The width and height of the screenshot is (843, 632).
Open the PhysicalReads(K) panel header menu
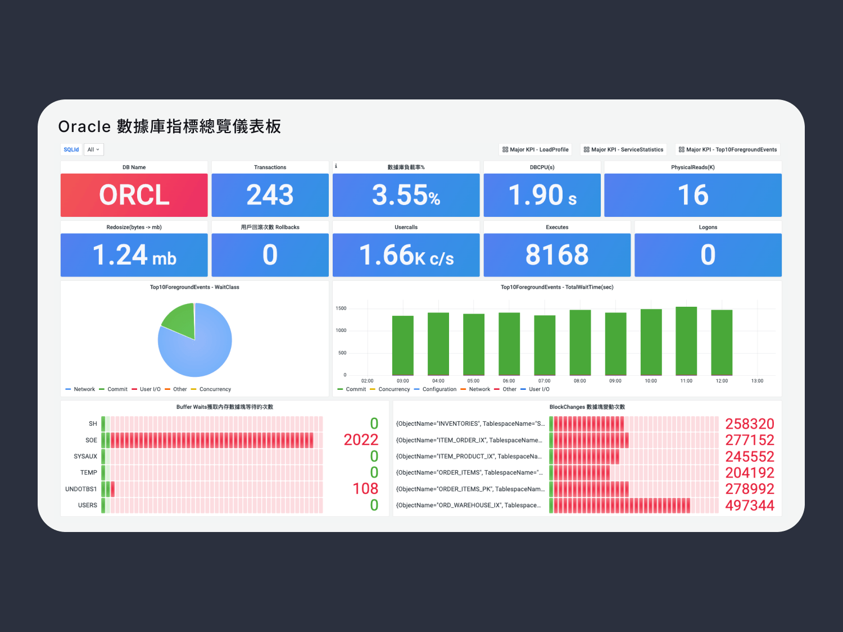692,167
